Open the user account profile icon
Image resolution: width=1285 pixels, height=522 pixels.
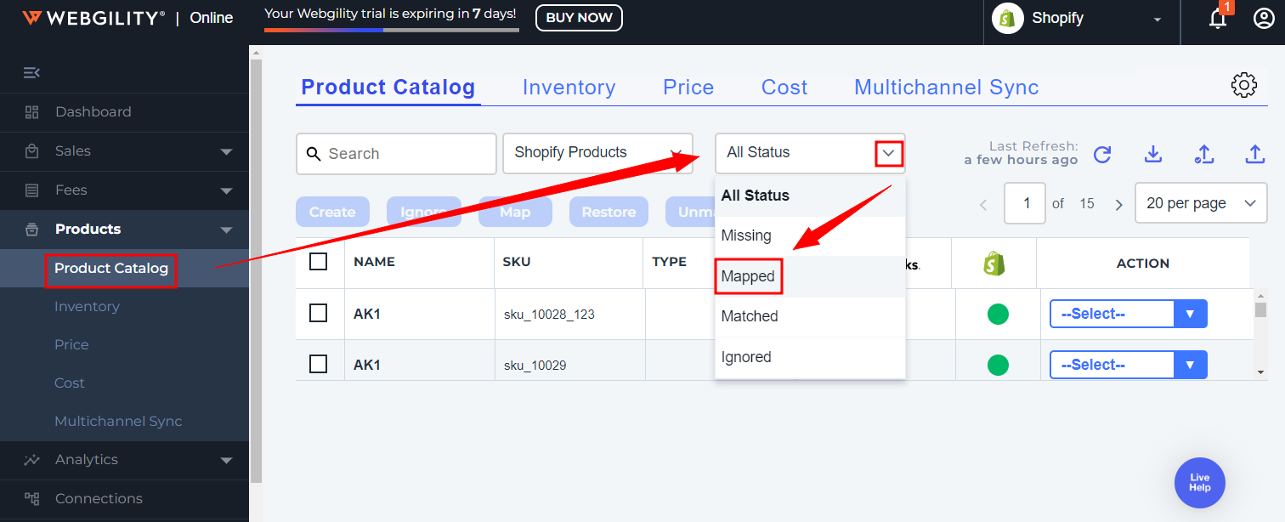click(1264, 19)
